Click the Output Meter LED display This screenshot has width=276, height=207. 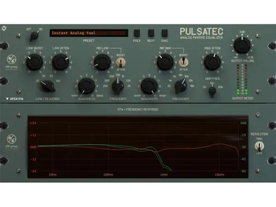242,79
